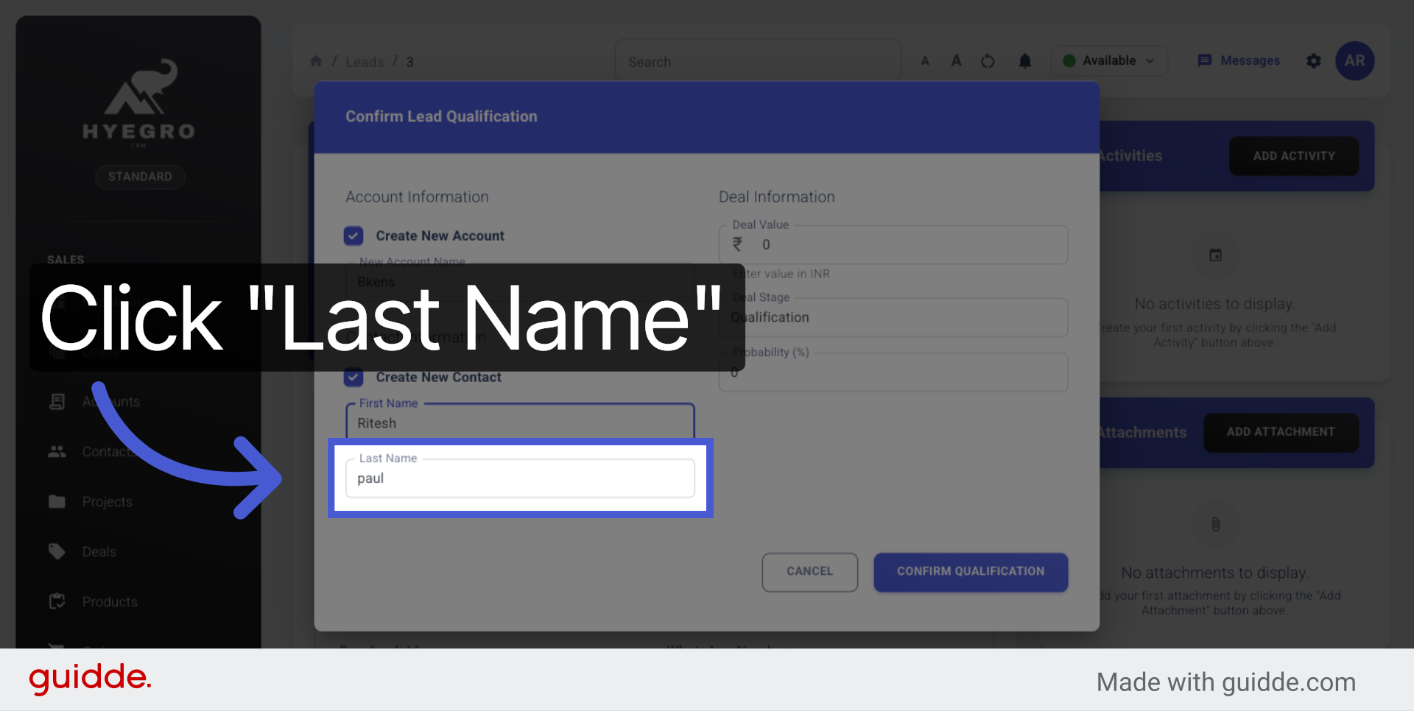Viewport: 1414px width, 711px height.
Task: Open the AR profile avatar menu
Action: click(x=1354, y=61)
